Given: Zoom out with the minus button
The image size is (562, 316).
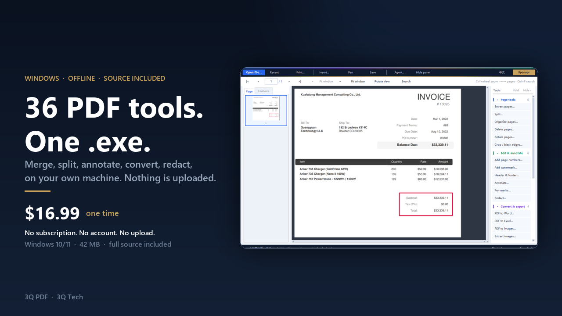Looking at the screenshot, I should click(x=313, y=81).
